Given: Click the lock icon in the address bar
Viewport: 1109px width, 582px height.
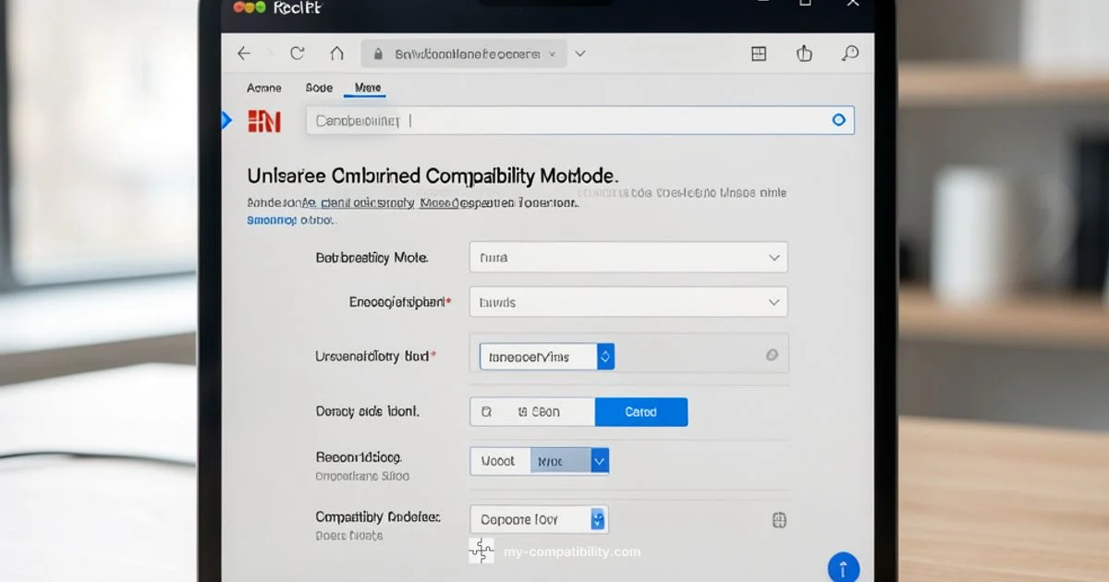Looking at the screenshot, I should coord(378,54).
